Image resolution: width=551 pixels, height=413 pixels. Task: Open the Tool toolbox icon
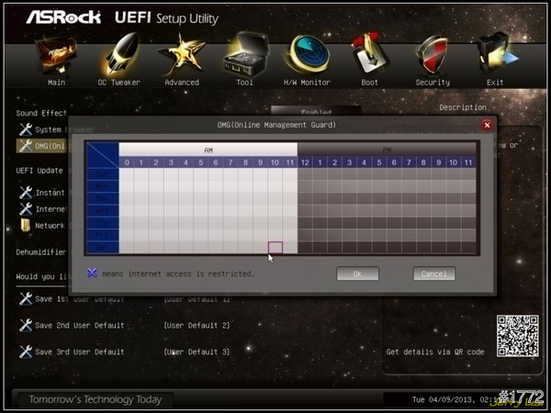pyautogui.click(x=244, y=55)
